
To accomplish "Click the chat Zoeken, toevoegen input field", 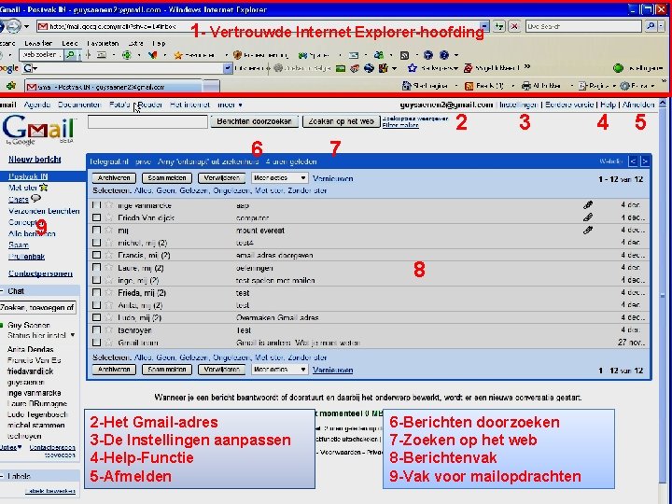I will [x=37, y=307].
